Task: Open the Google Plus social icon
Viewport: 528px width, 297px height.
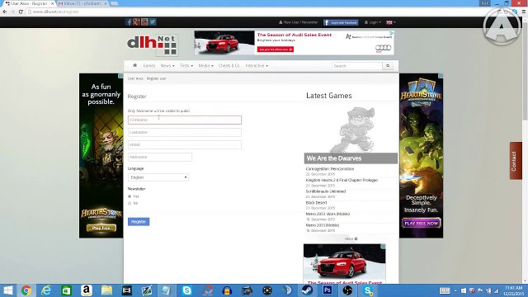Action: 136,22
